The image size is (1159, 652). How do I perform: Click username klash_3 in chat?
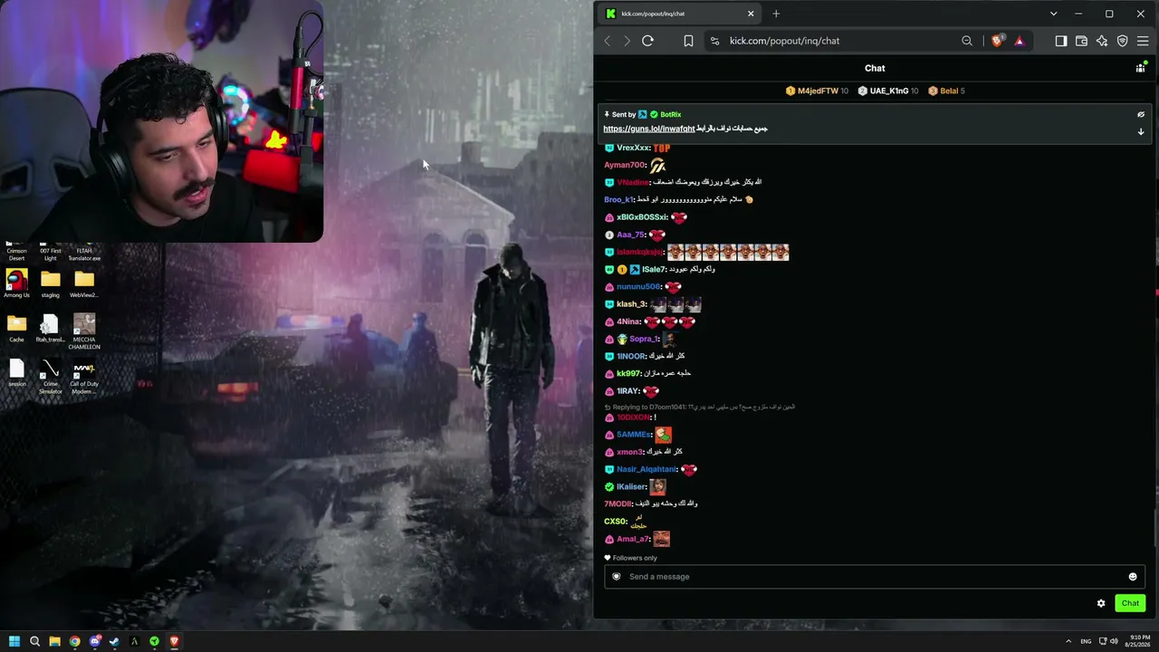point(632,304)
